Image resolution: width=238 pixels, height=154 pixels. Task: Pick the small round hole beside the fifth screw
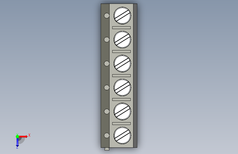coord(107,112)
